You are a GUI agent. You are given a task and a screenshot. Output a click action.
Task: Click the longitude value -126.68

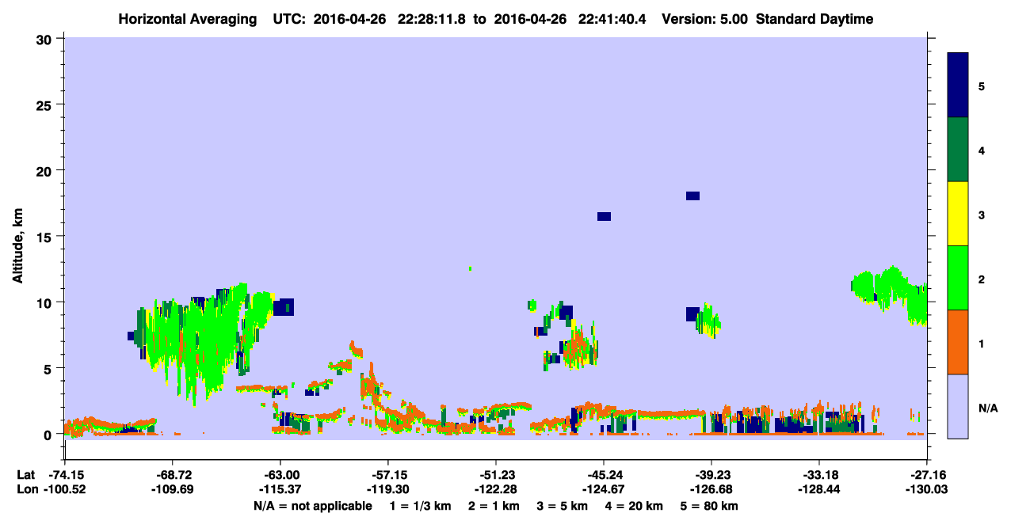711,489
